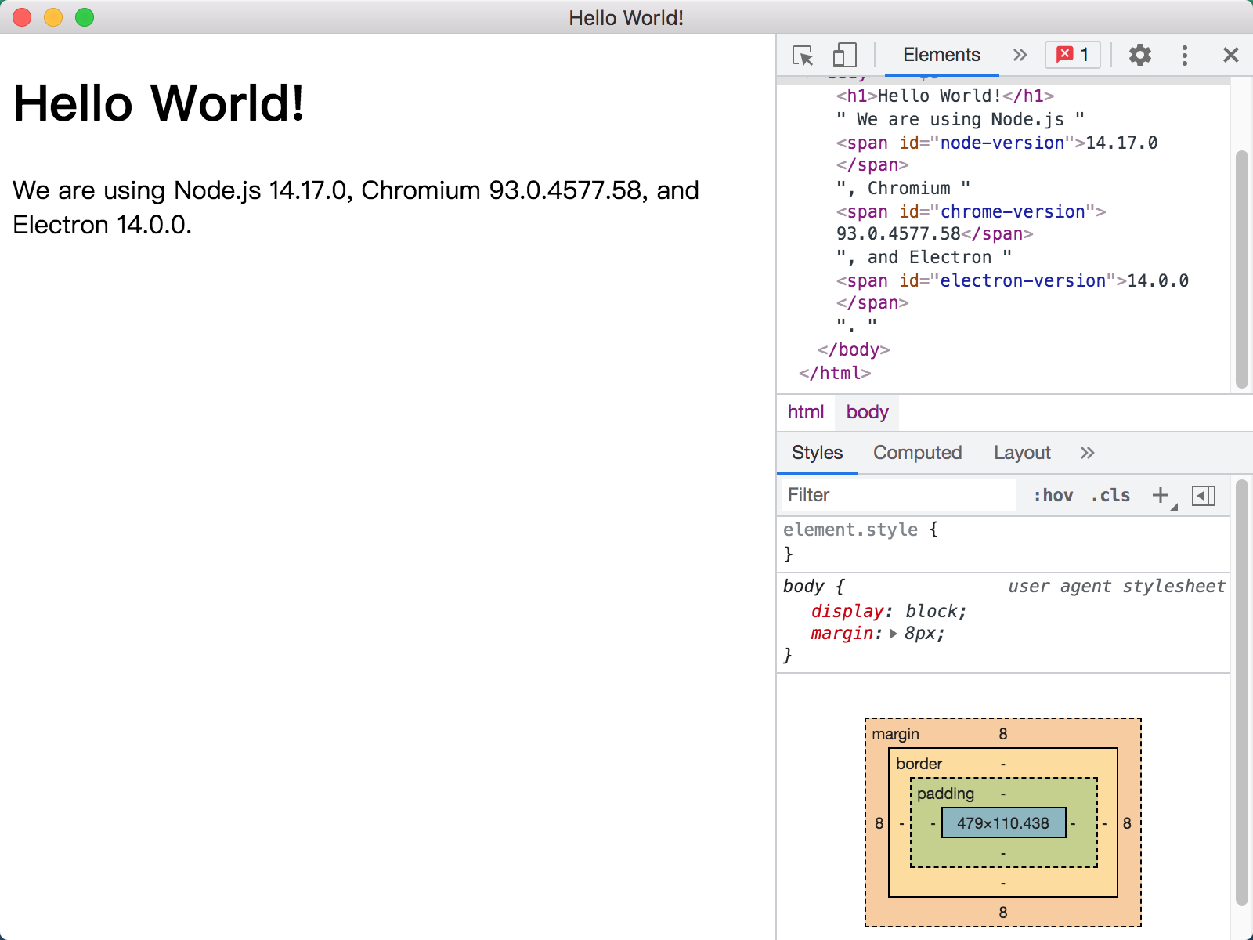
Task: Open the error count badge showing 1
Action: click(x=1073, y=55)
